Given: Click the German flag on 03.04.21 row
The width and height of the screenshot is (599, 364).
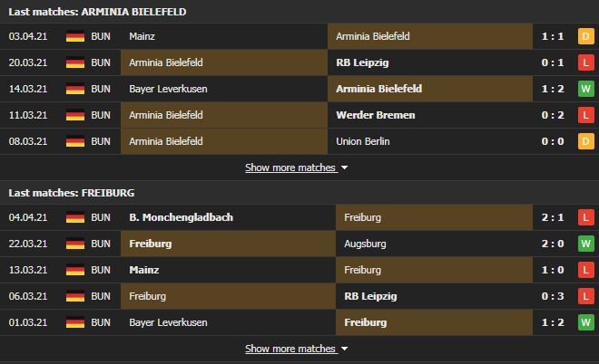Looking at the screenshot, I should (75, 36).
